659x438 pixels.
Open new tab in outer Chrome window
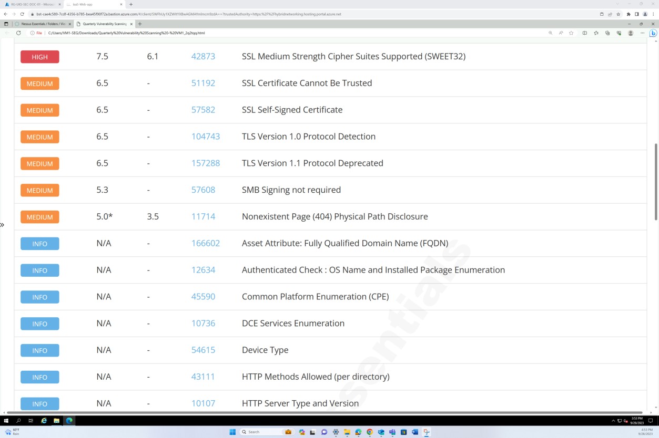(x=131, y=4)
